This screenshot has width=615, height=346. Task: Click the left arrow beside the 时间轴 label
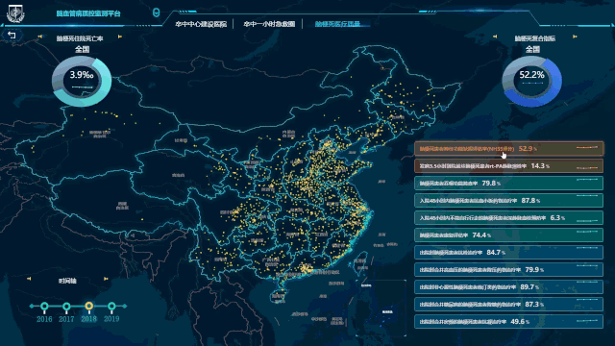[x=29, y=279]
